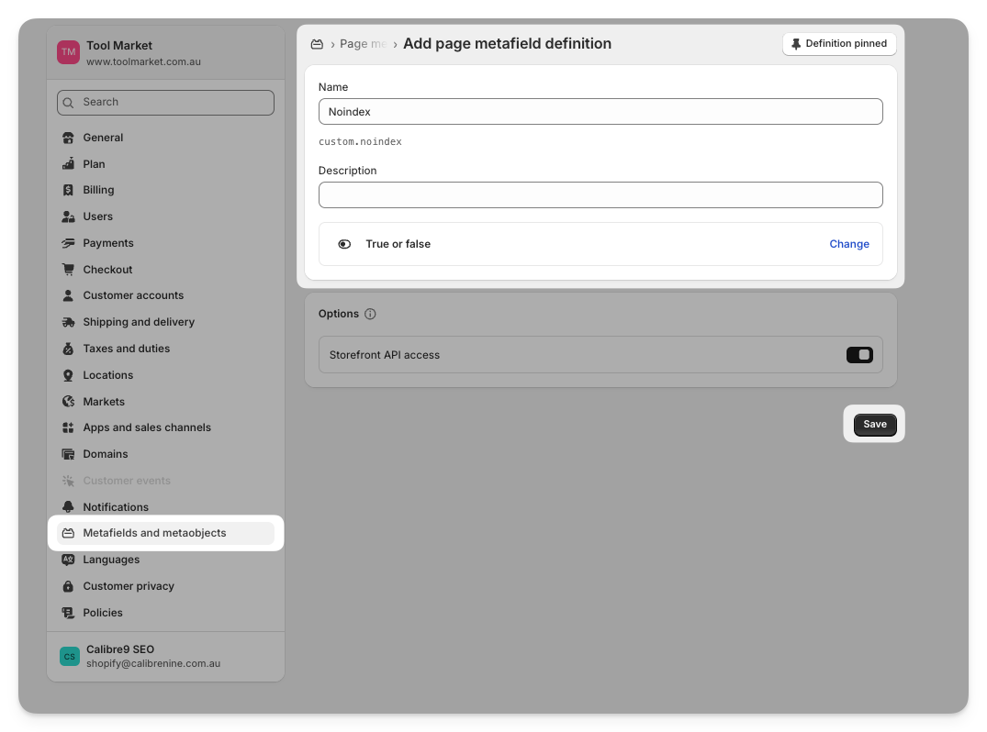The image size is (987, 732).
Task: Click the Payments icon in sidebar
Action: (x=68, y=243)
